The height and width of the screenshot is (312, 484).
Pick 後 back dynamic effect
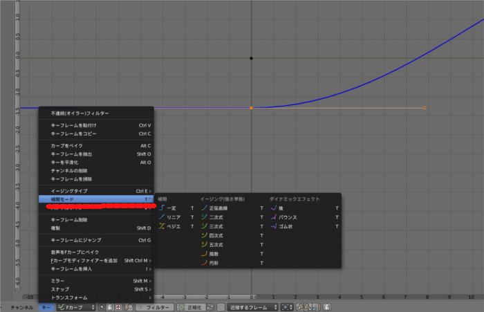coord(304,208)
